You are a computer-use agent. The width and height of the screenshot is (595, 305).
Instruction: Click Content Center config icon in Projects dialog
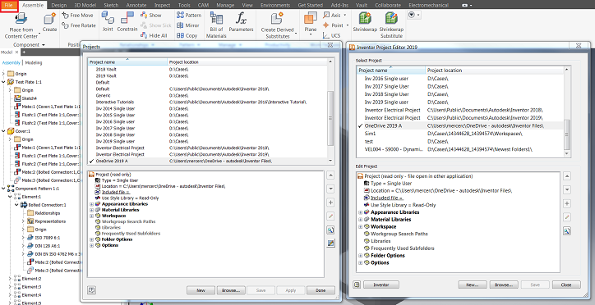click(330, 244)
